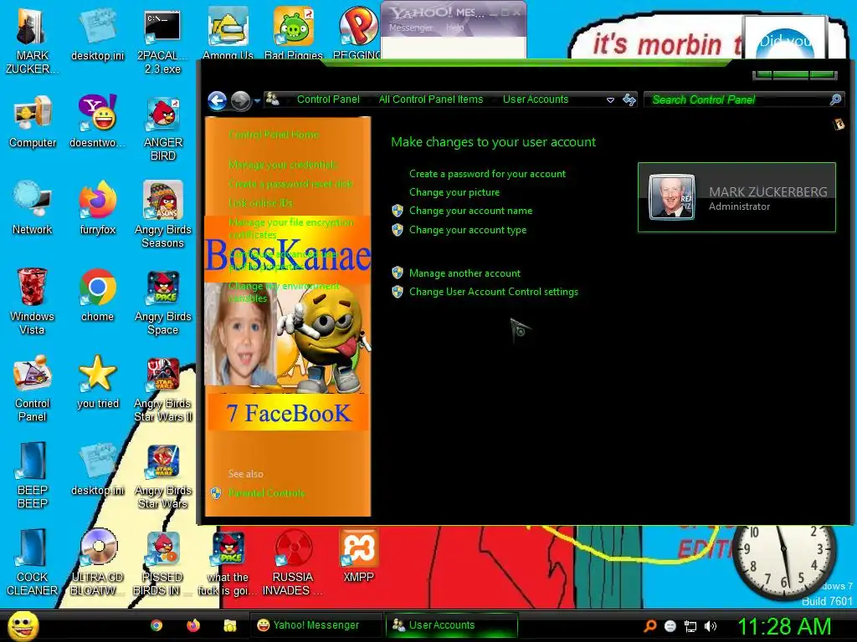Image resolution: width=857 pixels, height=642 pixels.
Task: Click in the Search Control Panel field
Action: click(x=738, y=99)
